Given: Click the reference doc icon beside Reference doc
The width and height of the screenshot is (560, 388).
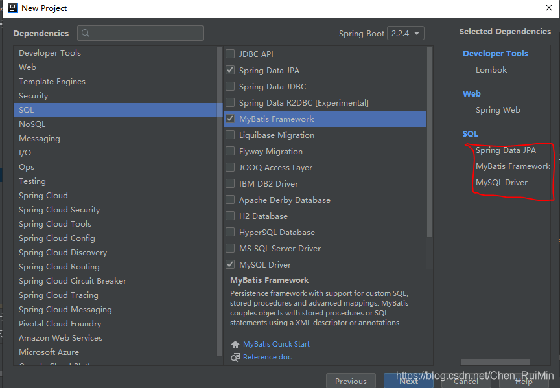Looking at the screenshot, I should click(235, 357).
